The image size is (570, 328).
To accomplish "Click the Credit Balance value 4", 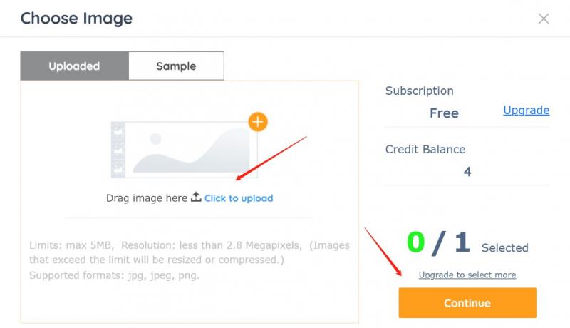I will pyautogui.click(x=467, y=172).
